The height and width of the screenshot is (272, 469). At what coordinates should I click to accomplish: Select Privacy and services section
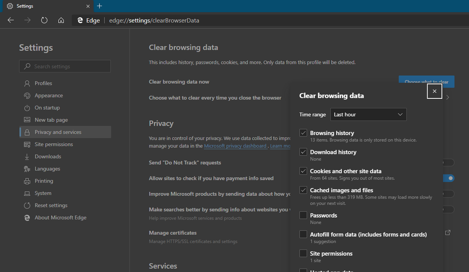pos(65,132)
